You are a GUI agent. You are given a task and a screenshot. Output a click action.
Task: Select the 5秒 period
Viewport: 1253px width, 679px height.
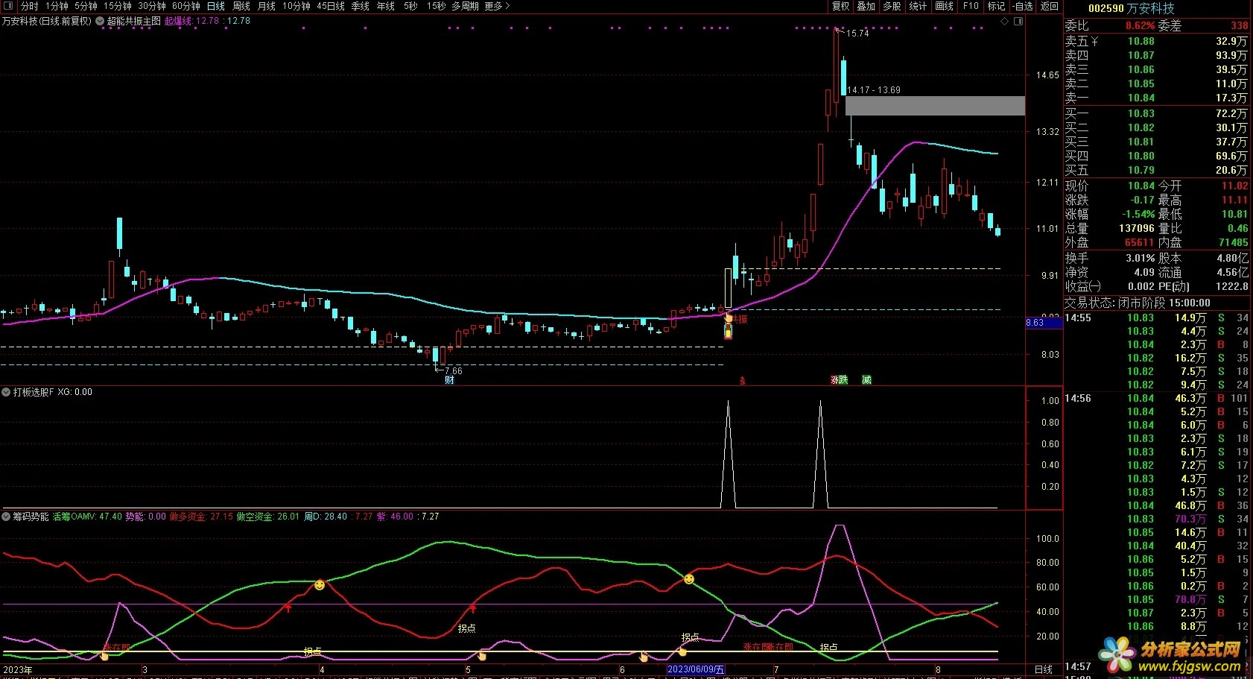tap(411, 6)
